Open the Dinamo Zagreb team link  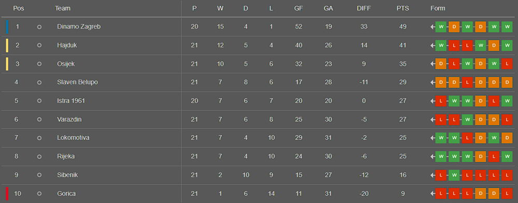click(79, 27)
